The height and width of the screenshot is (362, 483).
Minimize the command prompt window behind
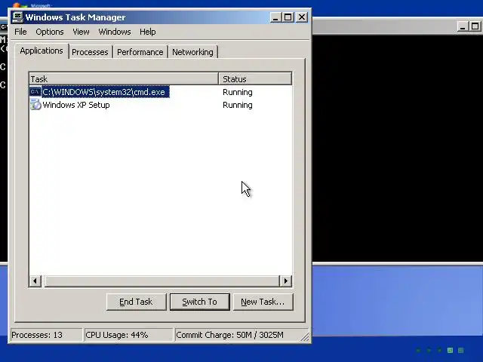463,26
